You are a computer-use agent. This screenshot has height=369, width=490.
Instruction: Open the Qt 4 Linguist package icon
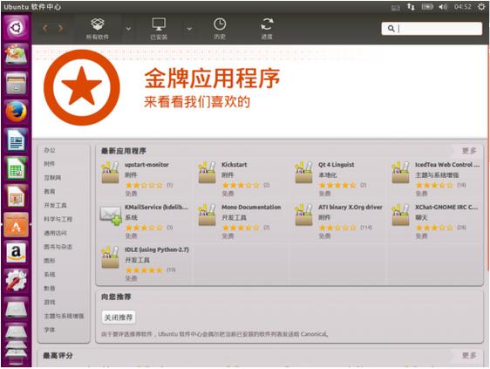(303, 173)
